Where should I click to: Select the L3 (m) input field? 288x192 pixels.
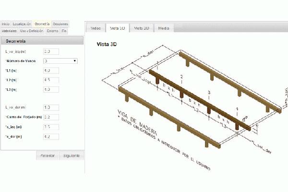tap(51, 89)
